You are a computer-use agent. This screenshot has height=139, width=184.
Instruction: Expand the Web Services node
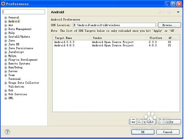[6, 95]
